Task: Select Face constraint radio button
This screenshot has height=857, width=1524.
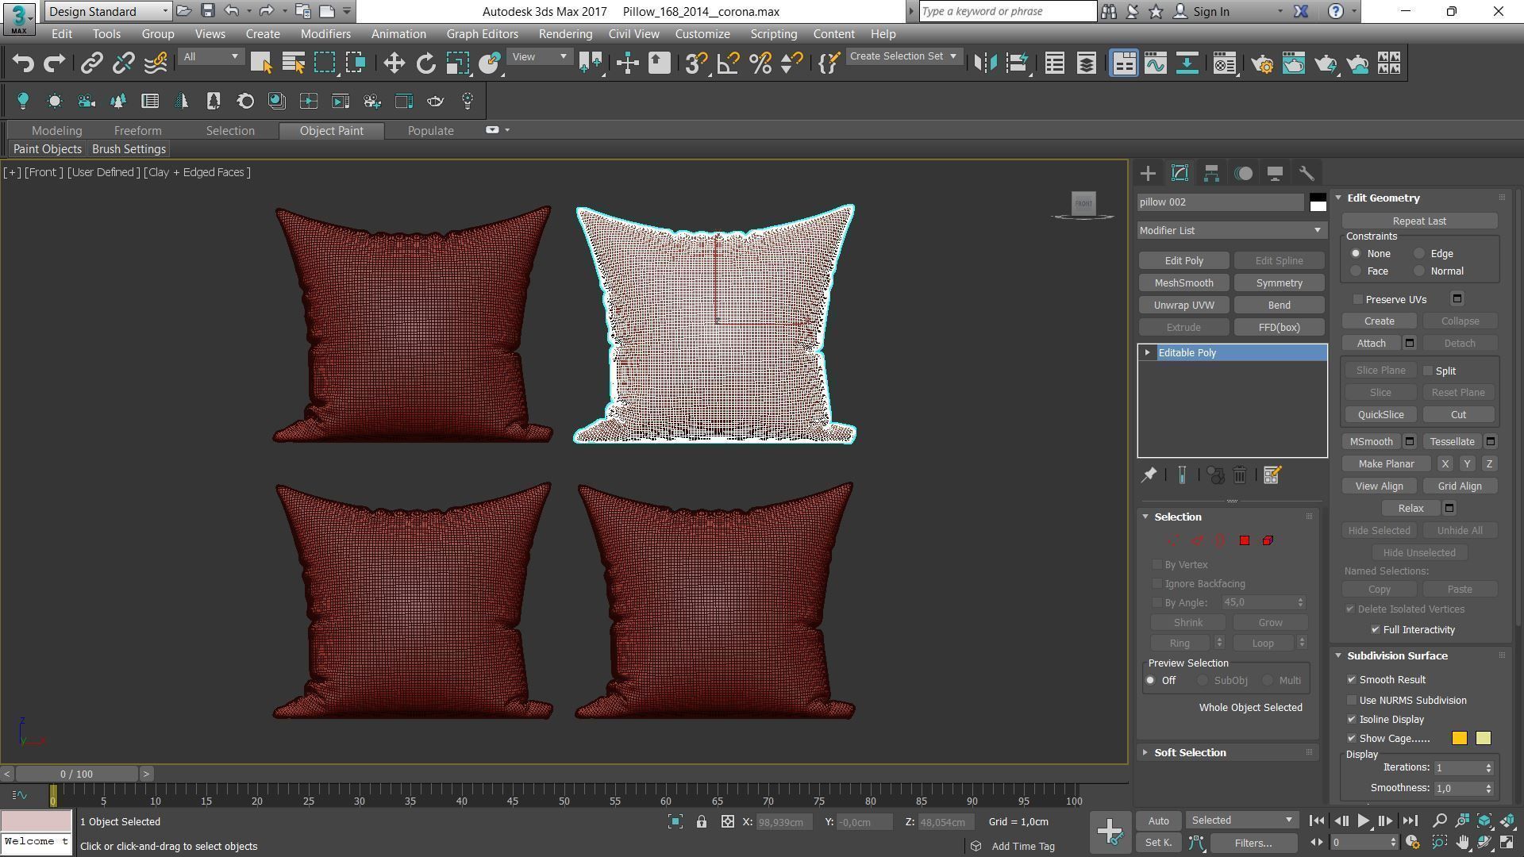Action: 1356,271
